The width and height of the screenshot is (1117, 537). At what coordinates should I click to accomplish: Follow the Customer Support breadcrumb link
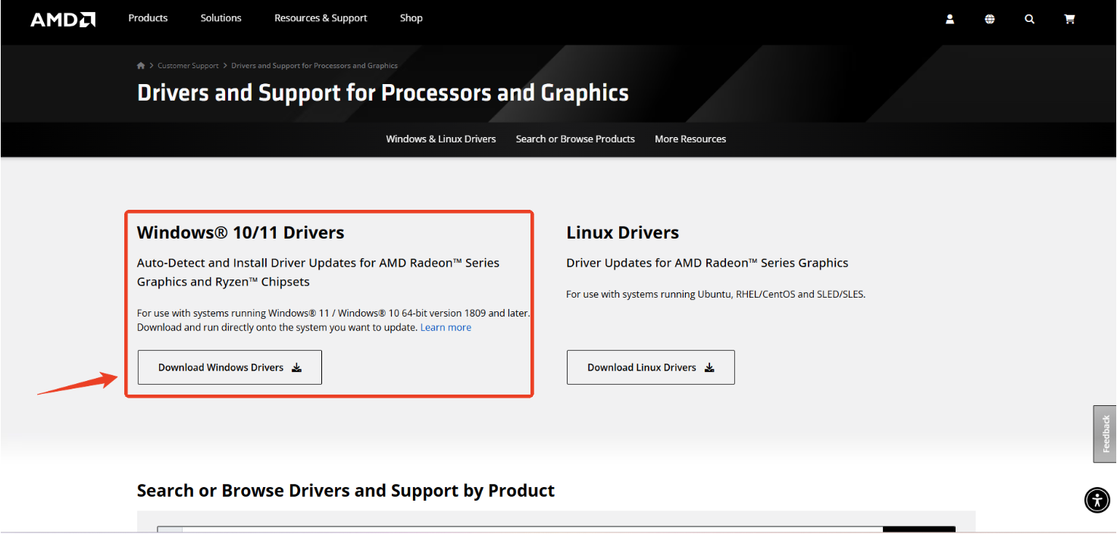[x=188, y=66]
